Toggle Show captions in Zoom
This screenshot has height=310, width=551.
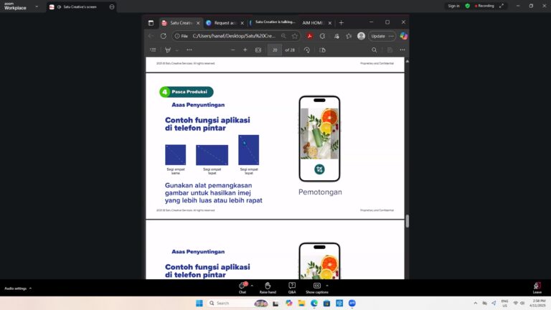[316, 286]
